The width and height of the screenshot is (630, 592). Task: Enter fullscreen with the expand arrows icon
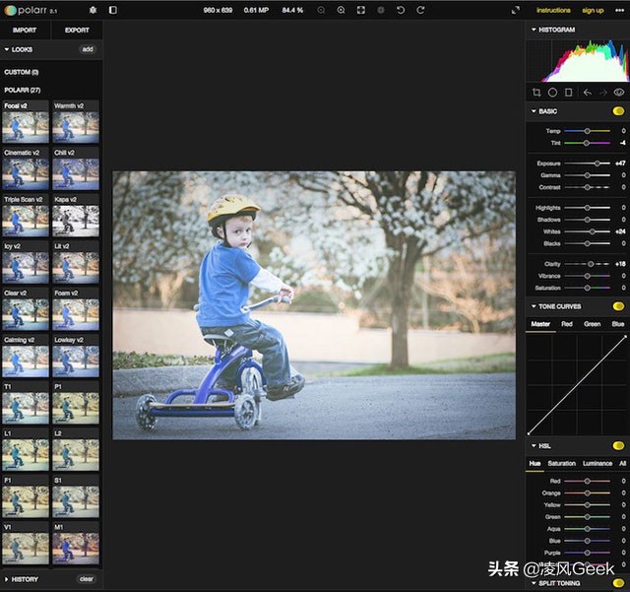[x=516, y=10]
